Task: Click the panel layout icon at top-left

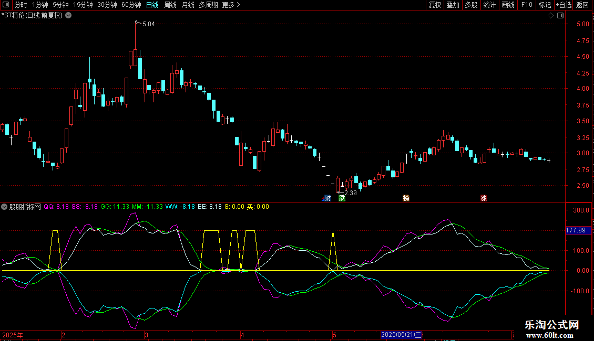Action: coord(5,5)
